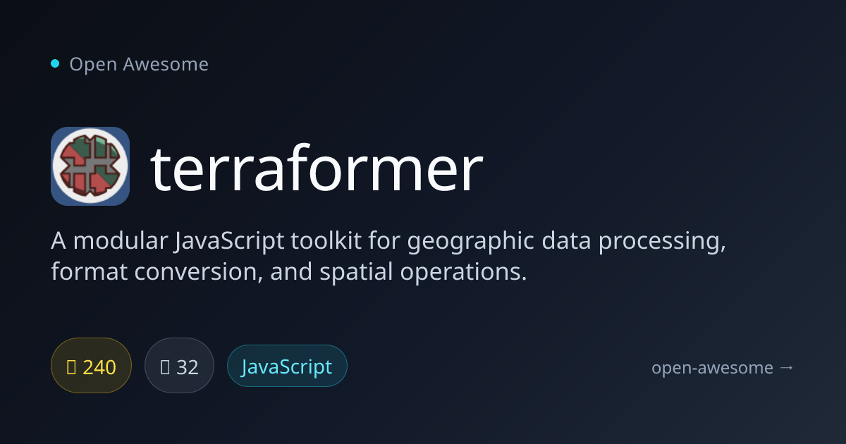The image size is (846, 444).
Task: Click the modular JavaScript toolkit description text
Action: [x=388, y=256]
